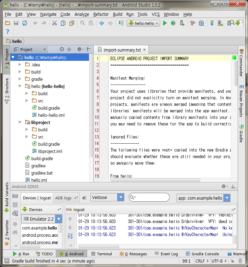Click Scroll from Source target icon
The width and height of the screenshot is (248, 267).
(62, 49)
